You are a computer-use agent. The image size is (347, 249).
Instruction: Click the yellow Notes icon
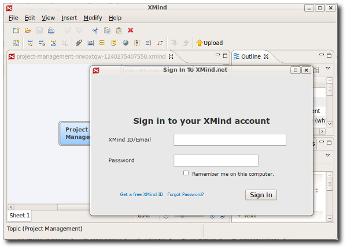(x=114, y=43)
